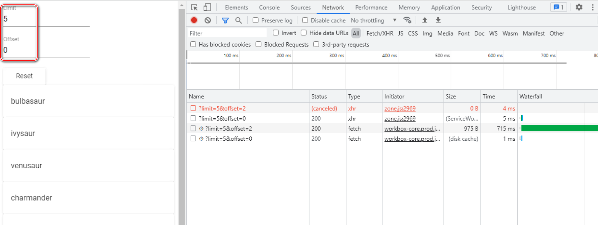This screenshot has width=598, height=225.
Task: Activate the inspect element picker icon
Action: [194, 7]
